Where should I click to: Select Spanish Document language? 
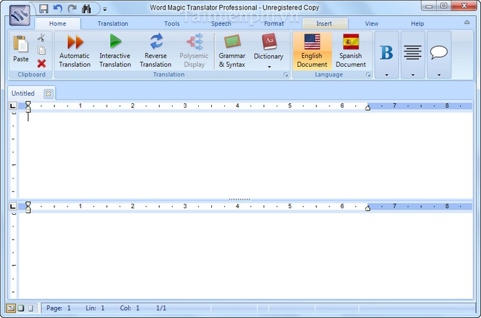(x=351, y=51)
